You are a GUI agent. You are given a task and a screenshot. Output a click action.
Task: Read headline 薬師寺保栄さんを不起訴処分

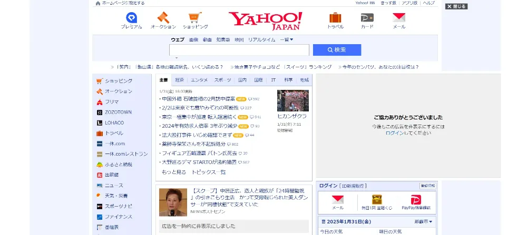pyautogui.click(x=193, y=144)
